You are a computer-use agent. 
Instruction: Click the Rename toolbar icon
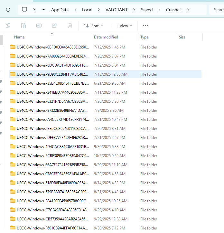39,26
